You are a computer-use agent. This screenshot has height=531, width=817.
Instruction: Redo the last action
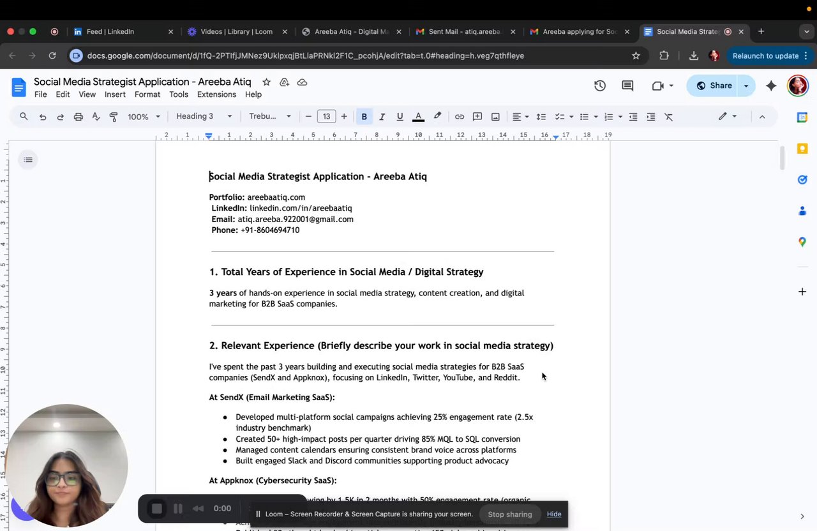click(61, 117)
